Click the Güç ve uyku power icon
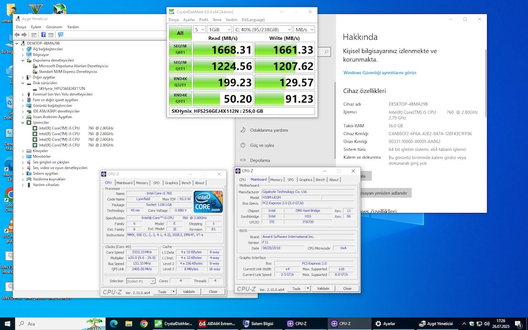Viewport: 528px width, 330px height. pos(243,145)
